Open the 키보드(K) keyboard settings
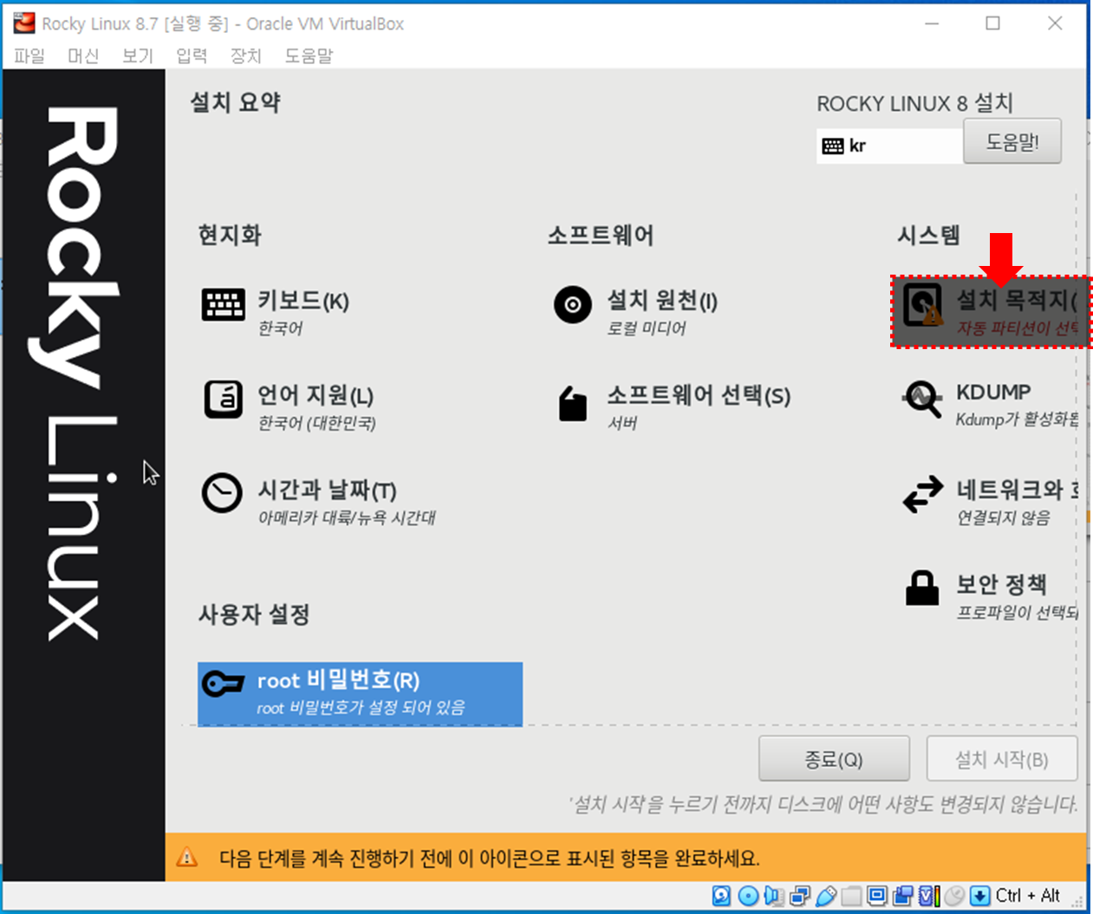 coord(276,312)
